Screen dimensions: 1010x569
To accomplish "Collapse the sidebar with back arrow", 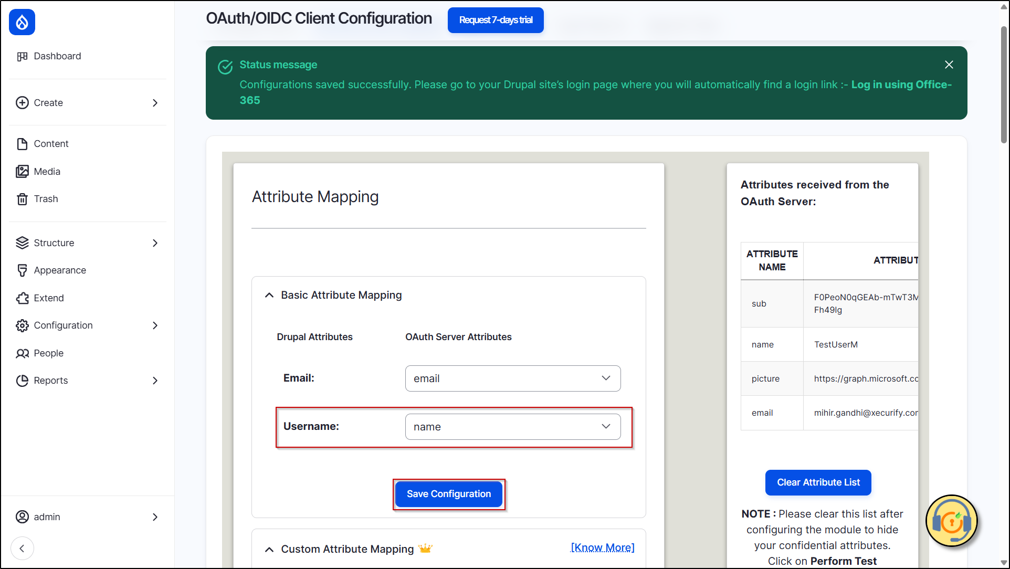I will point(22,549).
